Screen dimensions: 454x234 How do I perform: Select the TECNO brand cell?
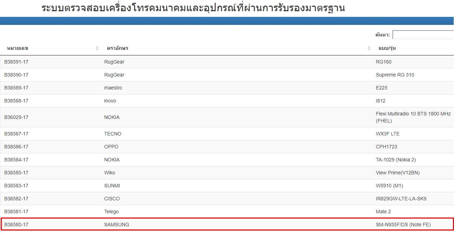pos(113,134)
